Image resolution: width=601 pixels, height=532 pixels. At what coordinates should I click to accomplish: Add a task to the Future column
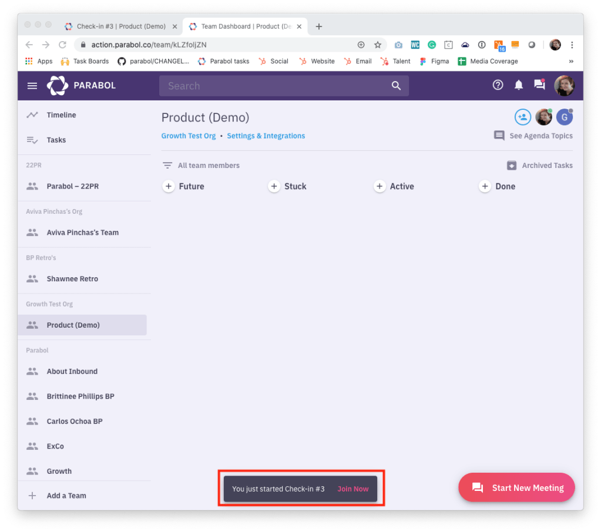point(168,187)
